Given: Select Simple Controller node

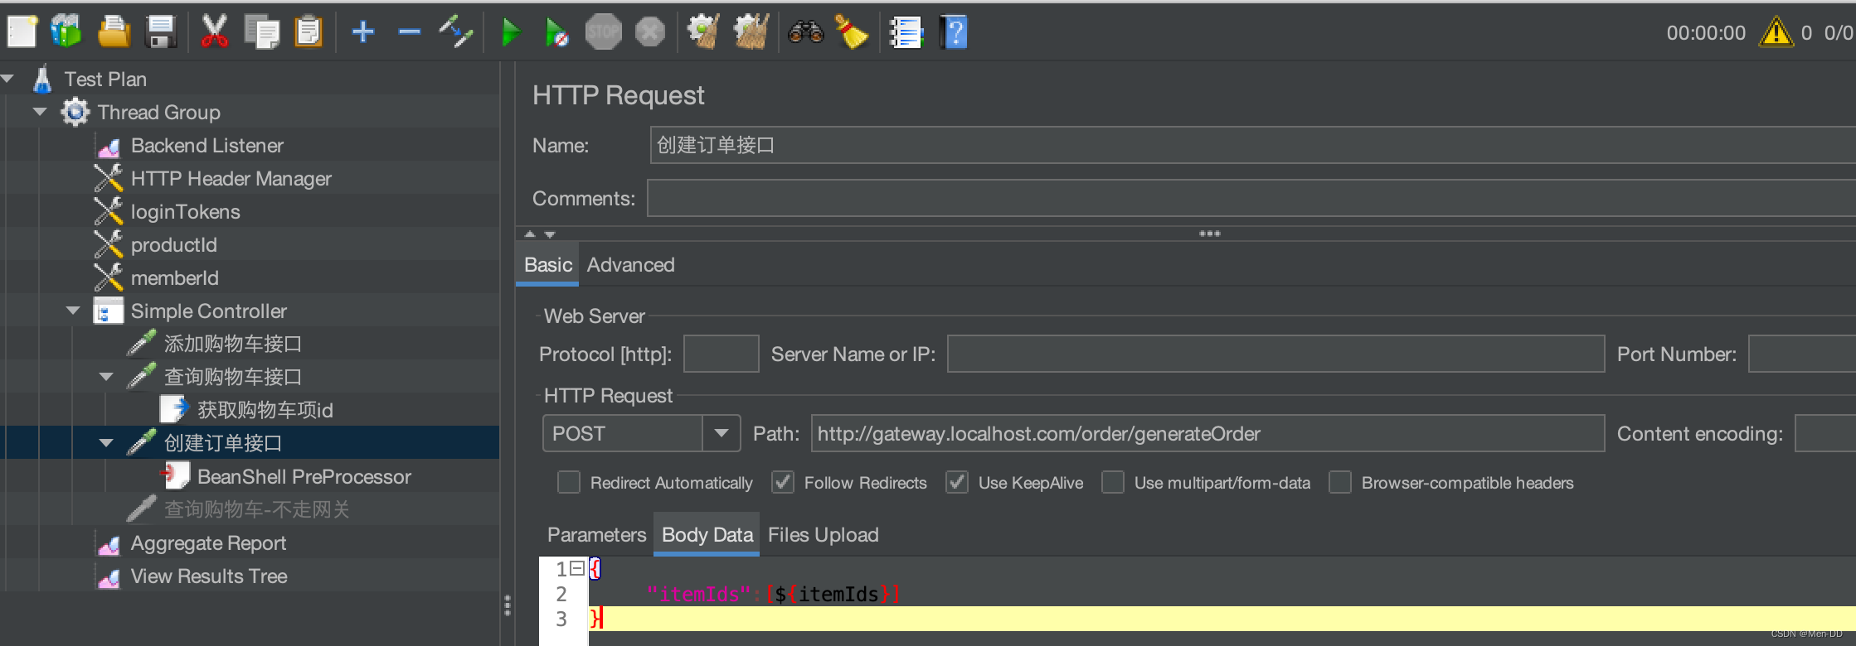Looking at the screenshot, I should [208, 311].
